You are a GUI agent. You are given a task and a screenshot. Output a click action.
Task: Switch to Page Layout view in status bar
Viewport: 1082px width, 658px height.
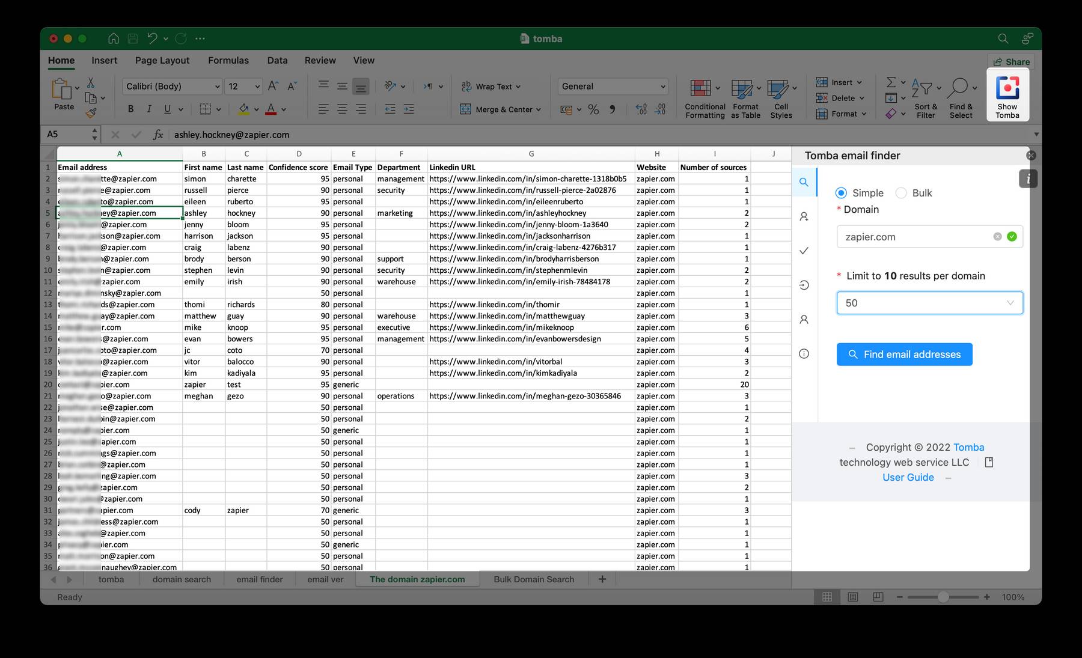tap(852, 597)
